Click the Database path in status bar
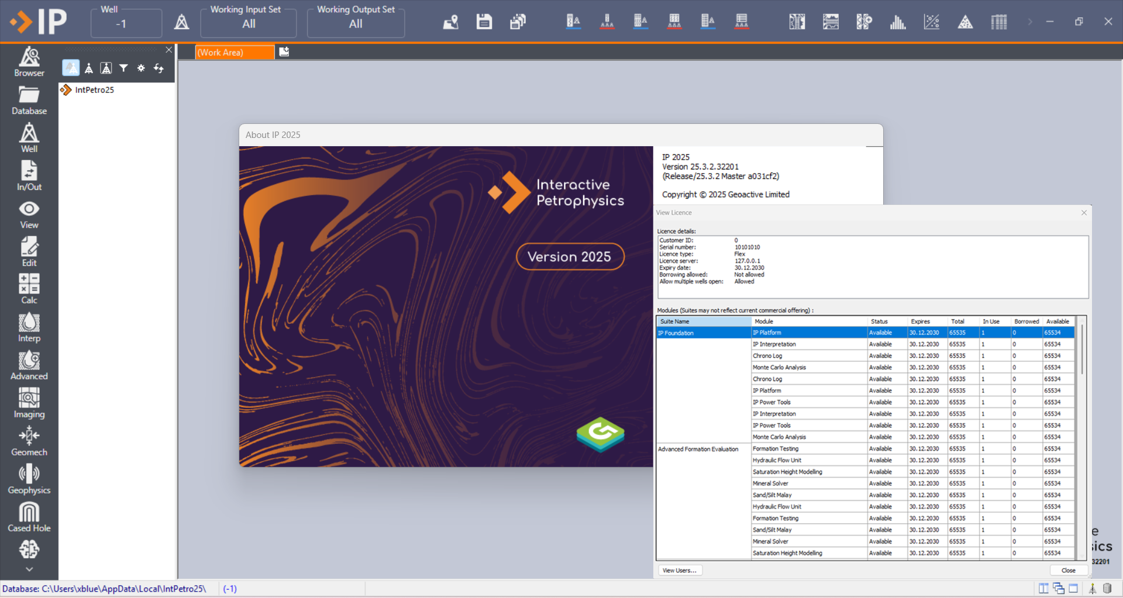 coord(104,589)
